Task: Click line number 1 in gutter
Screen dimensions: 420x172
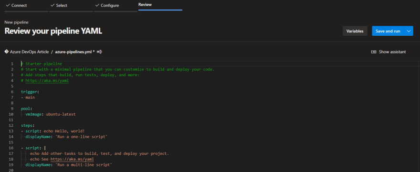Action: (x=12, y=64)
